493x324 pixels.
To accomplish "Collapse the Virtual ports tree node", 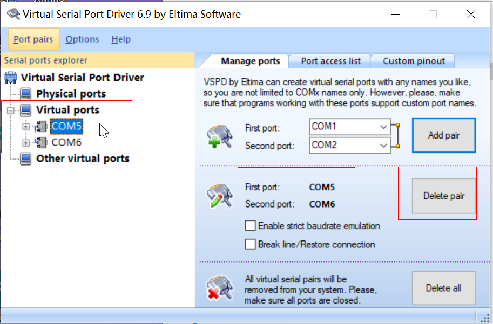I will click(x=11, y=111).
